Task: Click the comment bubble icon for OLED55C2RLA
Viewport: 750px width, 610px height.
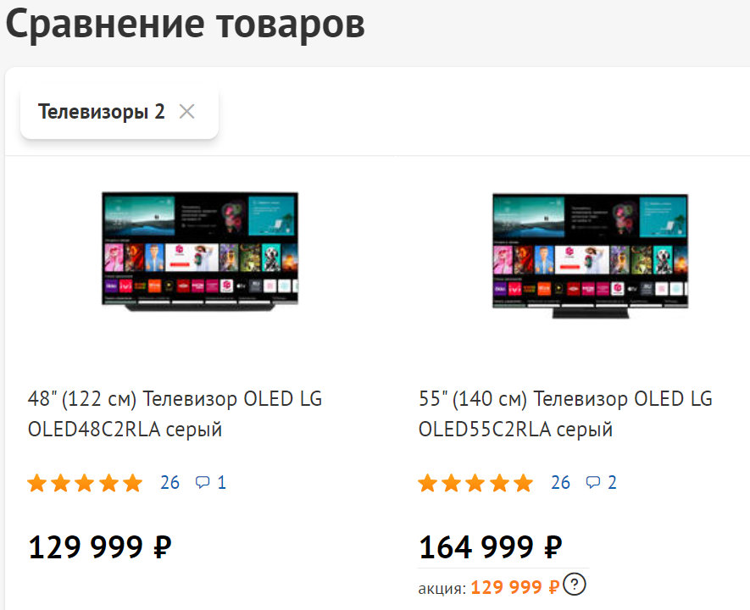Action: coord(593,483)
